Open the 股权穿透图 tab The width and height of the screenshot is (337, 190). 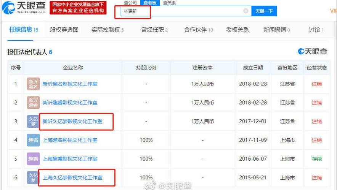click(64, 30)
